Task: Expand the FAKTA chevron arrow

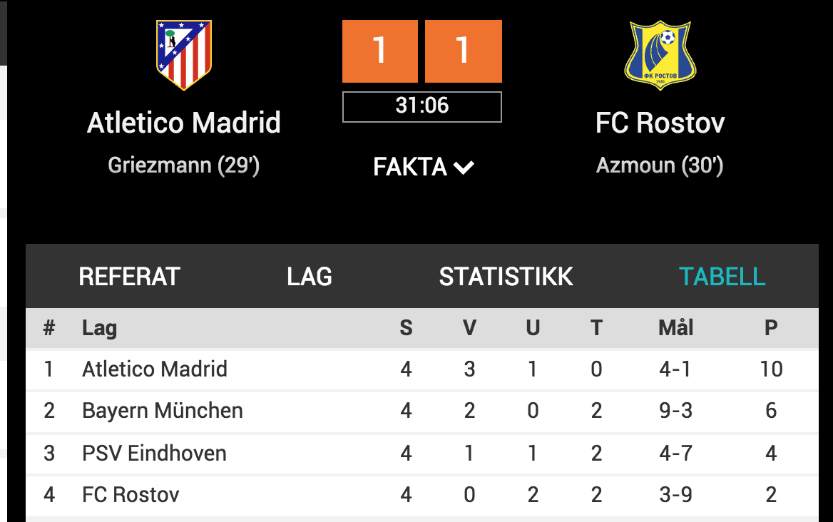Action: coord(464,168)
